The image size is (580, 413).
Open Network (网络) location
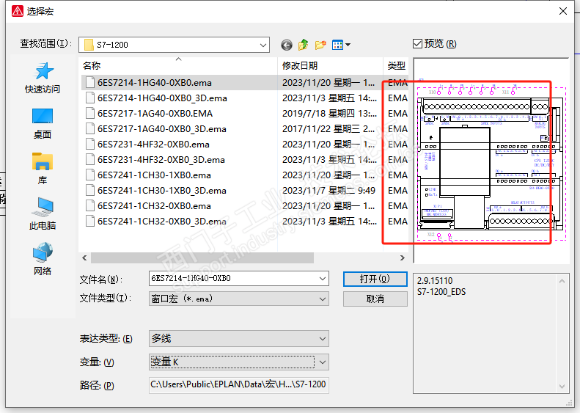(x=43, y=259)
